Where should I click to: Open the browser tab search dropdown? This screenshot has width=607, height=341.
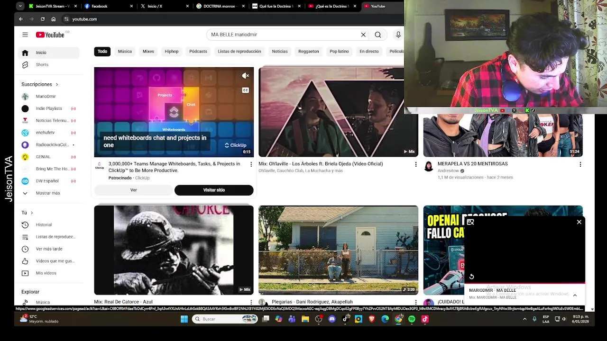click(x=20, y=6)
